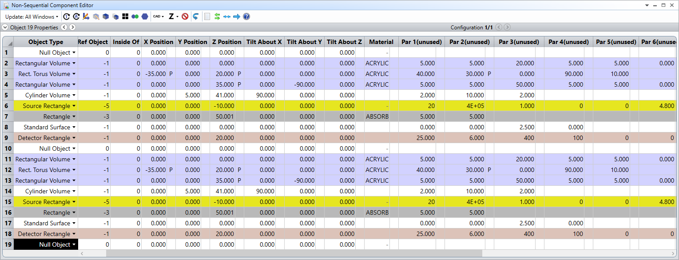Click the blue inward-pointing arrows icon
The image size is (679, 260).
click(x=227, y=16)
